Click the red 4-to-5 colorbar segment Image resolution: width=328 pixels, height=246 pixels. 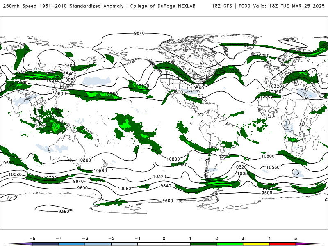282,244
